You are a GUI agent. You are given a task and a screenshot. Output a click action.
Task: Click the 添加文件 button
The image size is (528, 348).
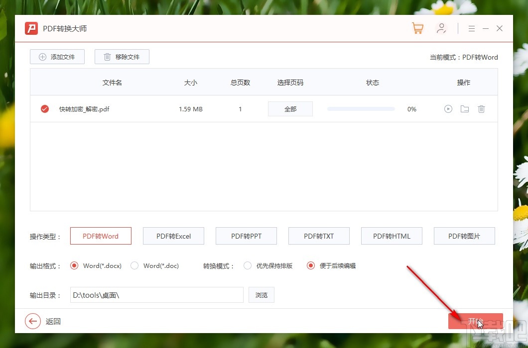pyautogui.click(x=57, y=57)
